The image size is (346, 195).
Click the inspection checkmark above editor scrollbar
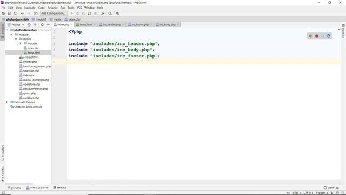pos(339,29)
